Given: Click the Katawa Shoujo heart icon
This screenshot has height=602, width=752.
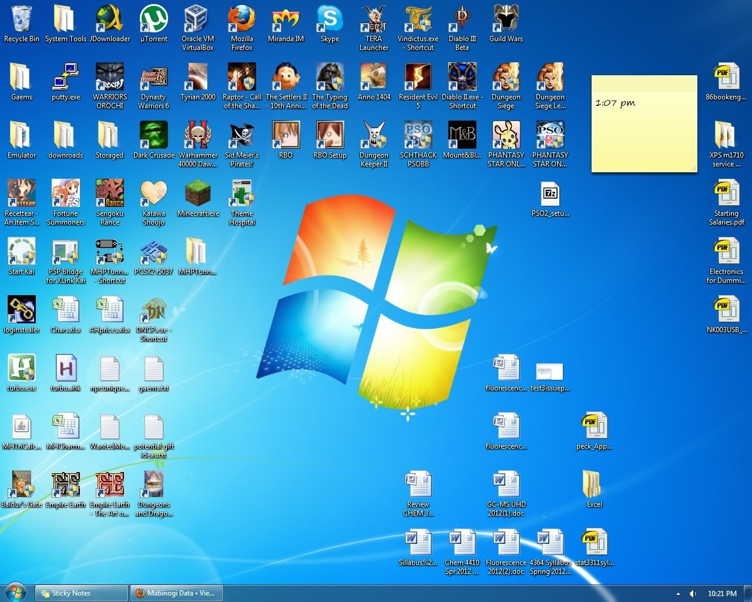Looking at the screenshot, I should click(154, 193).
